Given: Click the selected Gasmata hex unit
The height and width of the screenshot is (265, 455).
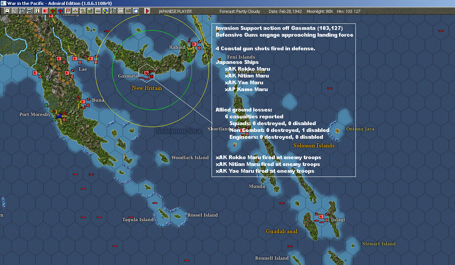Looking at the screenshot, I should point(146,73).
